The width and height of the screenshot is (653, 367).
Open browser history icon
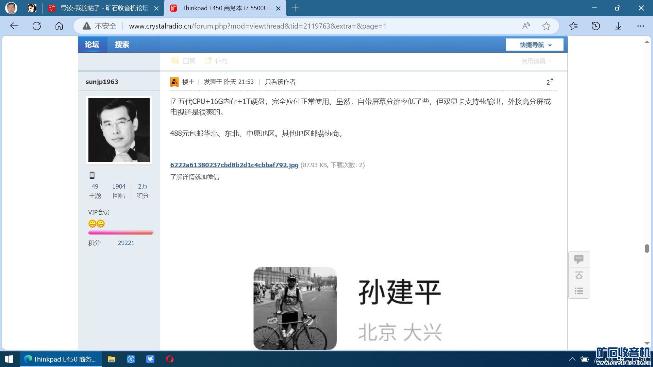pos(596,26)
